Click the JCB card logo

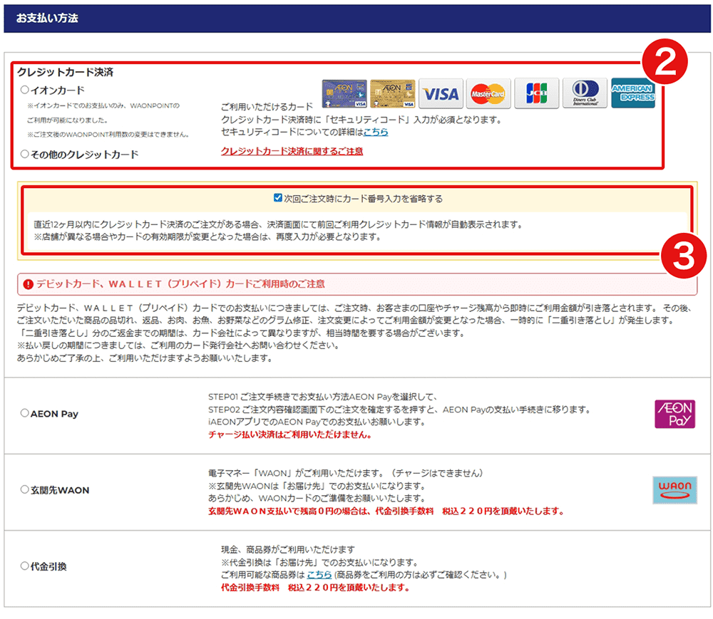coord(536,93)
